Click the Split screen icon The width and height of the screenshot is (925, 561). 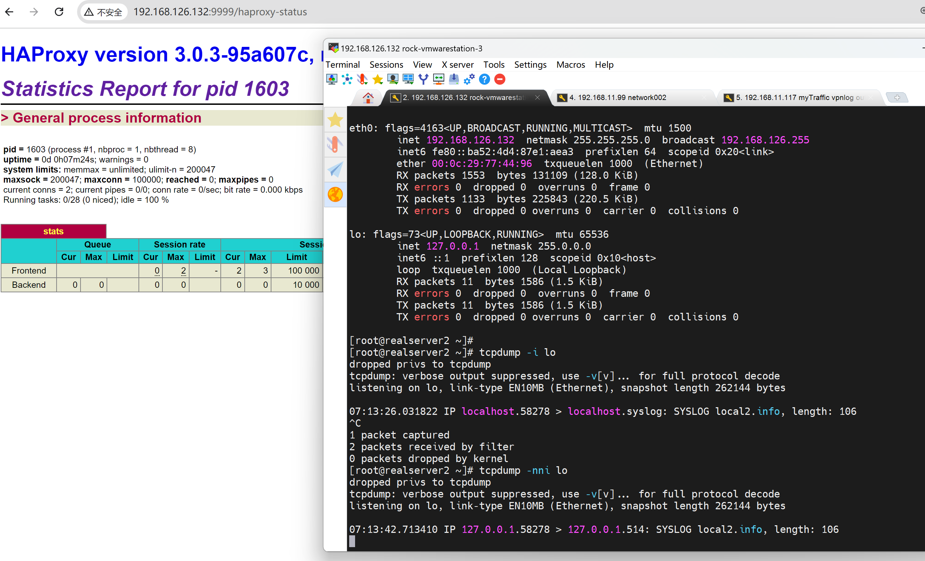point(408,79)
